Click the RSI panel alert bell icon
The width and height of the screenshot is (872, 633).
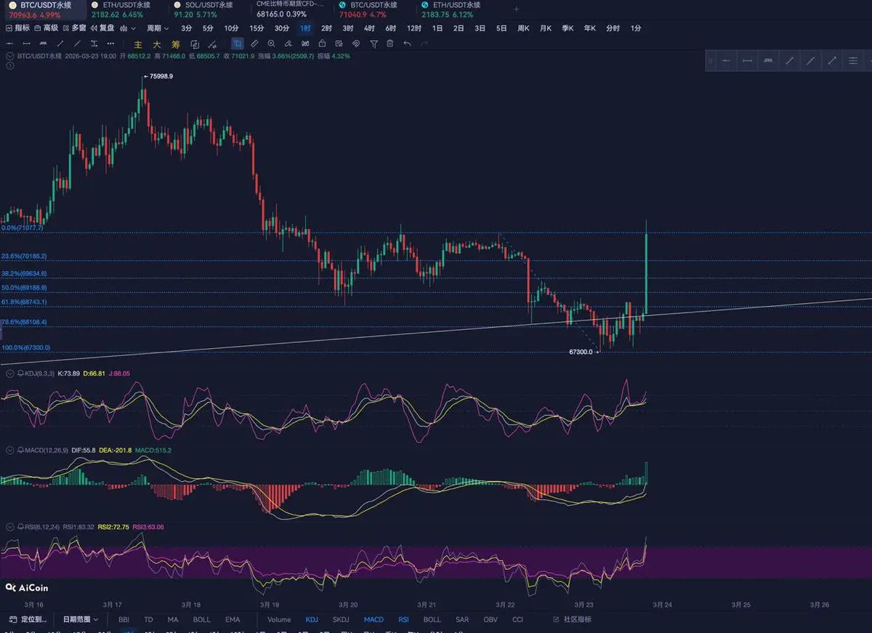pos(20,526)
